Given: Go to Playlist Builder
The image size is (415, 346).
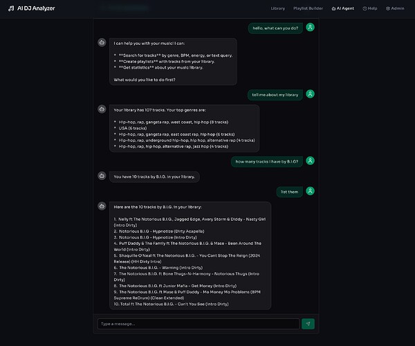Looking at the screenshot, I should pos(308,8).
